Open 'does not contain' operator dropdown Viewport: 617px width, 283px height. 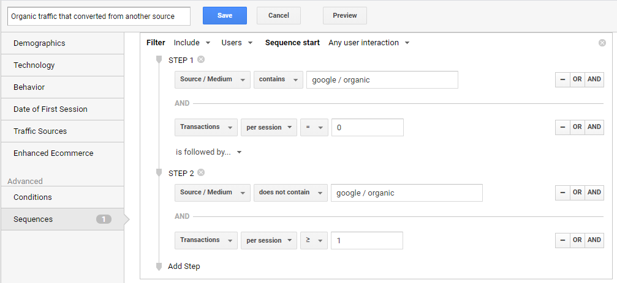[289, 193]
